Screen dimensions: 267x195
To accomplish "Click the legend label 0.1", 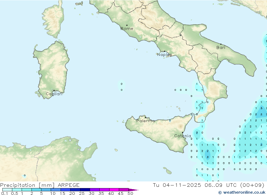I will coord(5,193).
